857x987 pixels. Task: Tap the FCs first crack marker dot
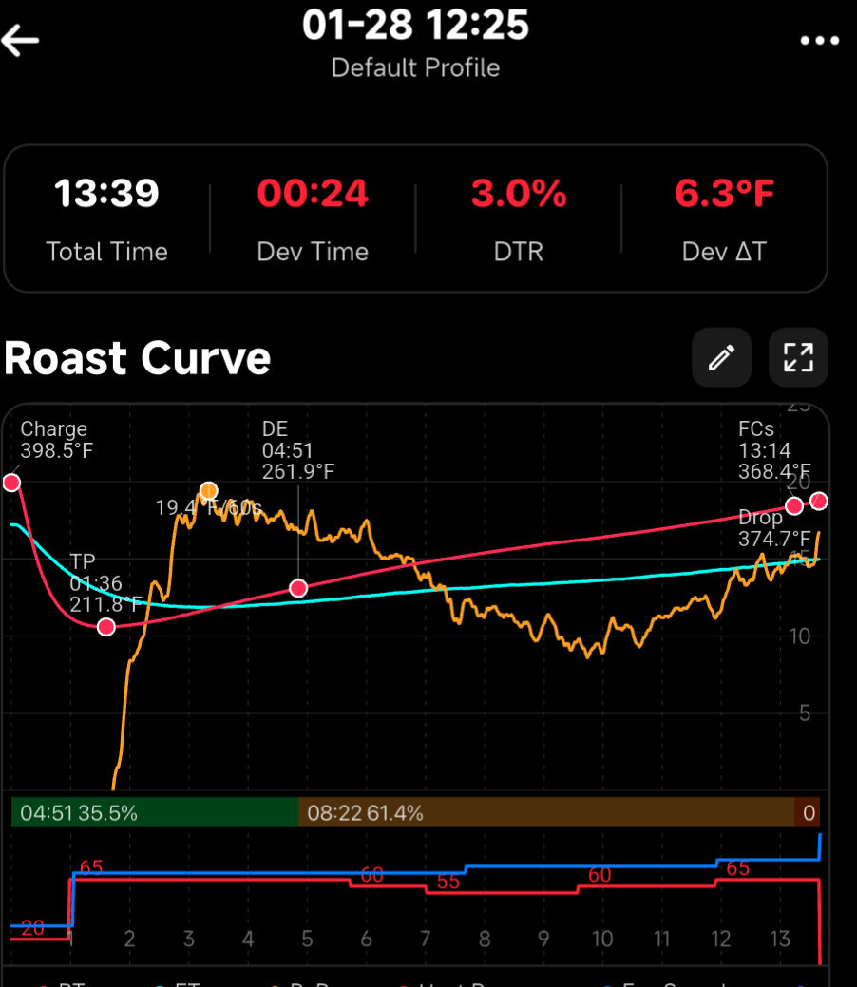click(793, 506)
